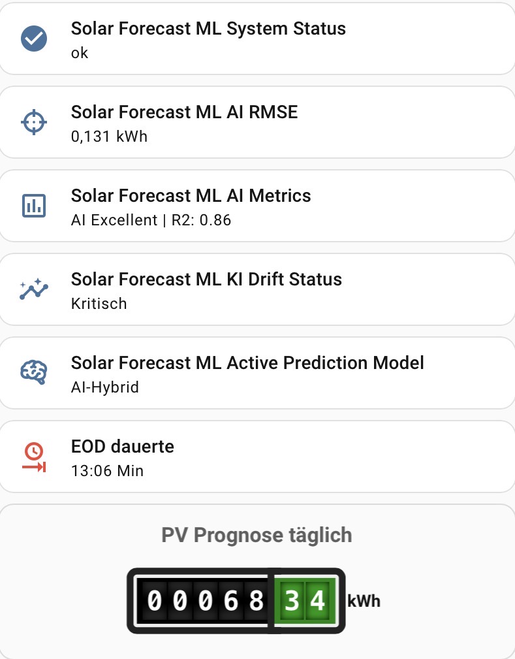This screenshot has height=659, width=515.
Task: Click the Active Prediction Model brain icon
Action: click(x=34, y=372)
